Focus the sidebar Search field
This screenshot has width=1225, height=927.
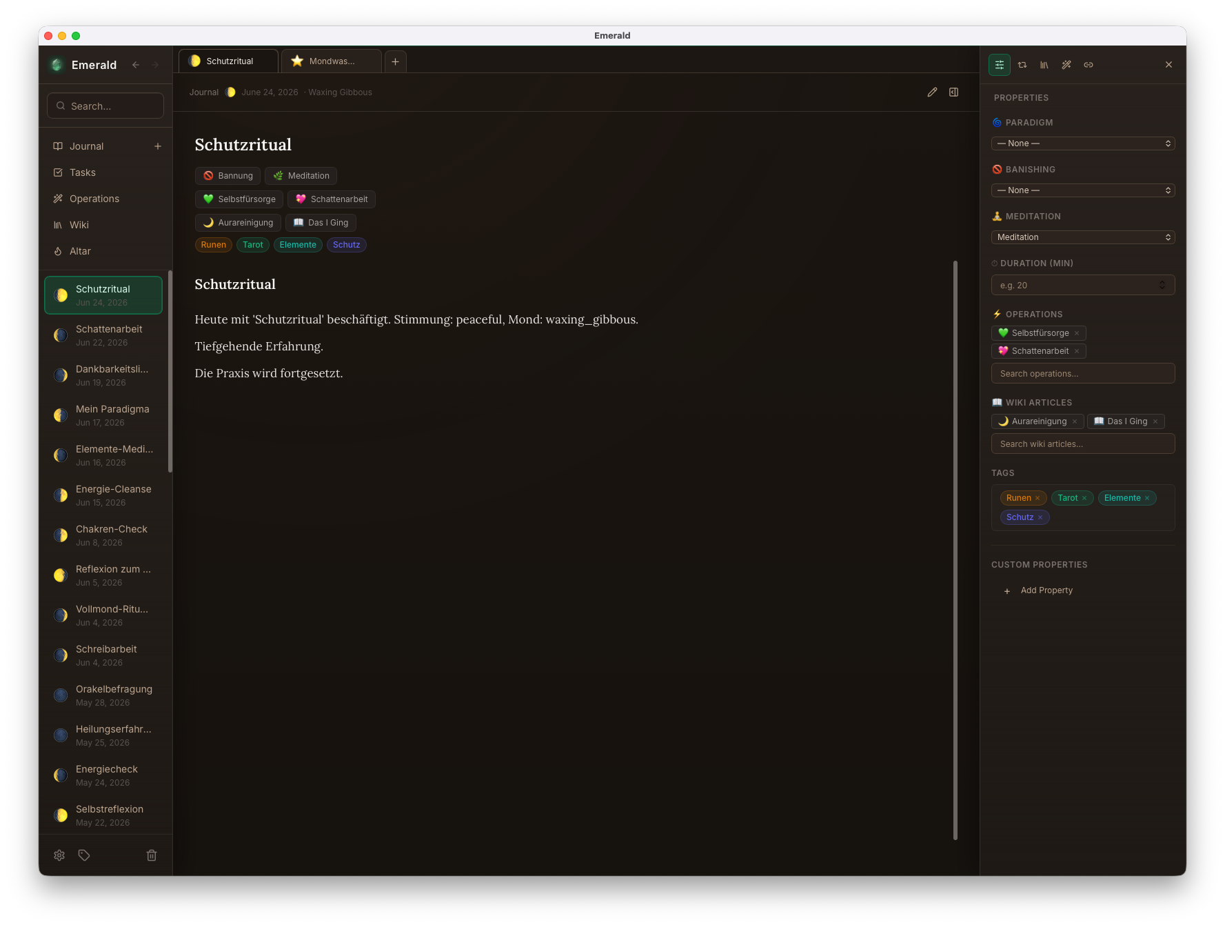105,106
